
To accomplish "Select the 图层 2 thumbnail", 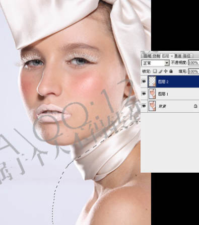I will [152, 82].
